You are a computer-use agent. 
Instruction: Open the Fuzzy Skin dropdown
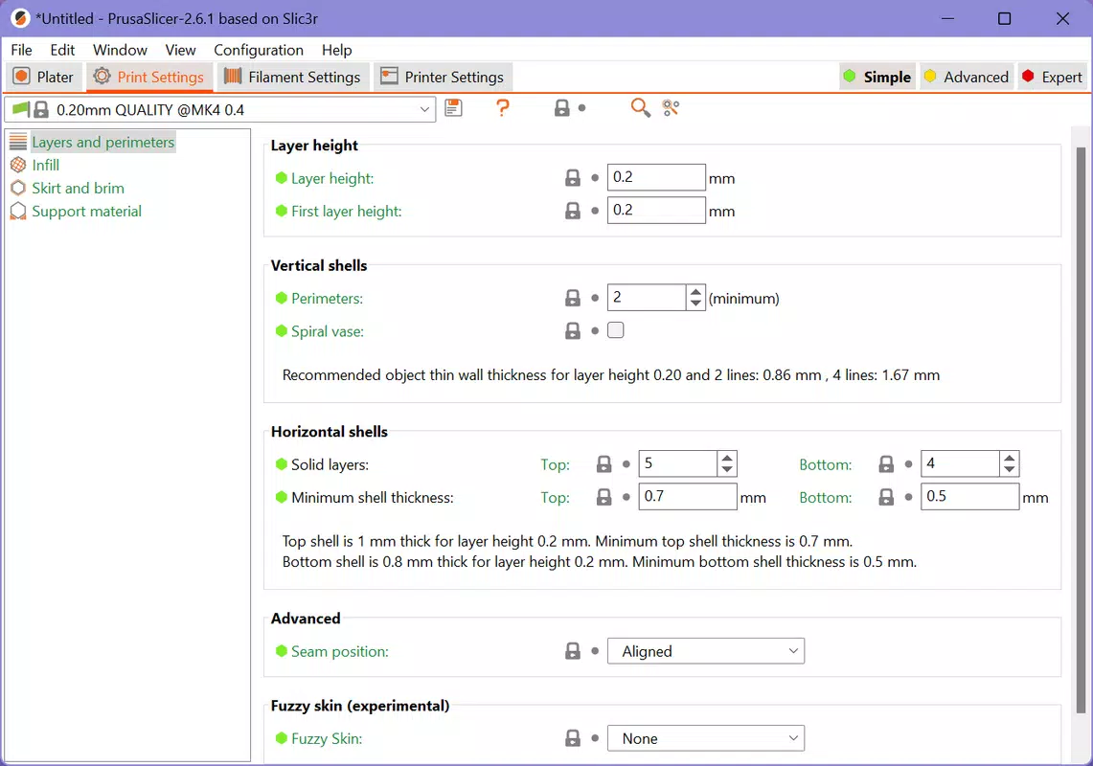click(x=705, y=738)
